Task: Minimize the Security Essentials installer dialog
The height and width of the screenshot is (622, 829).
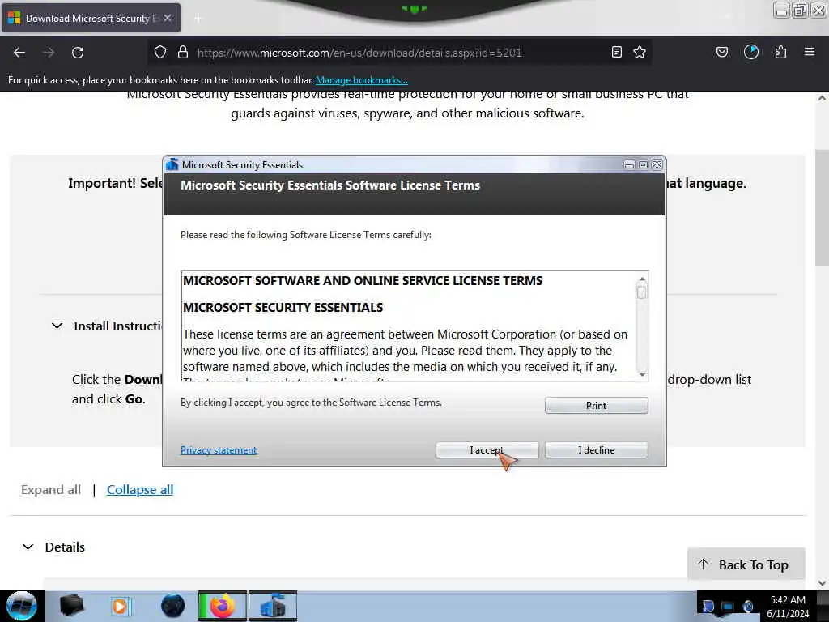Action: pos(629,165)
